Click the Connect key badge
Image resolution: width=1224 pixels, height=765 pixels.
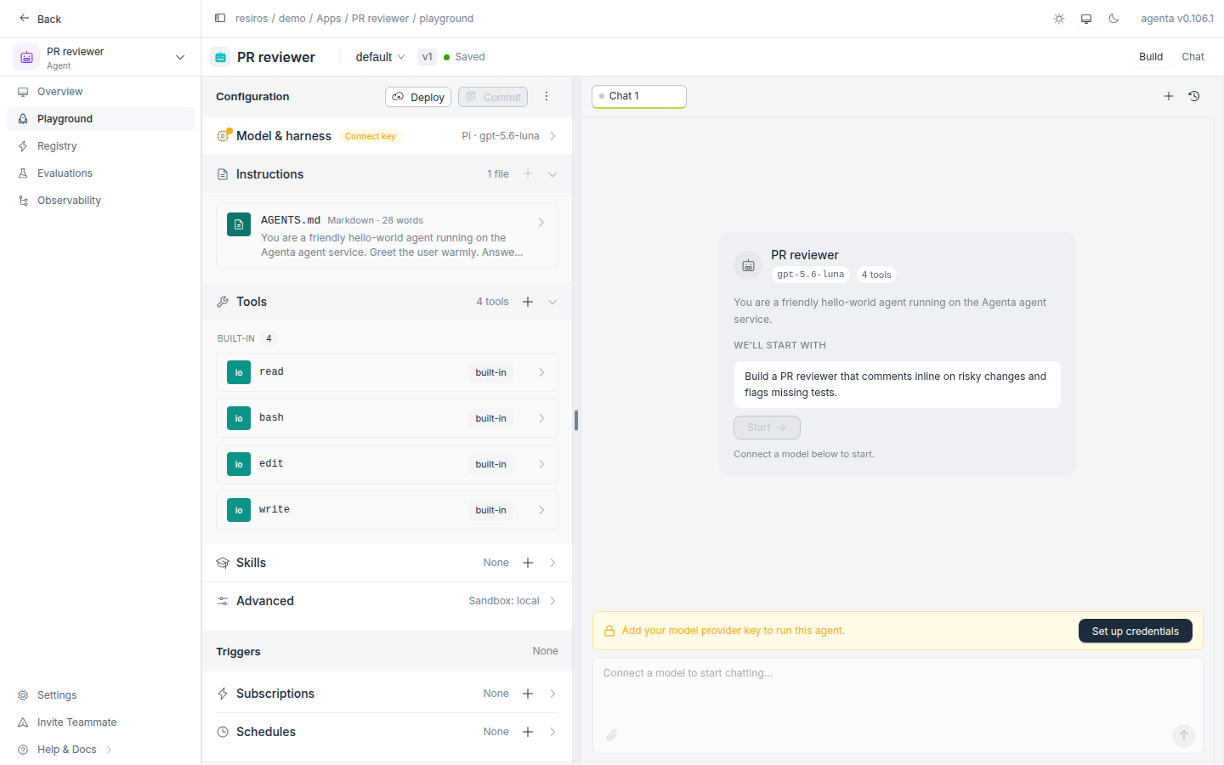point(370,136)
